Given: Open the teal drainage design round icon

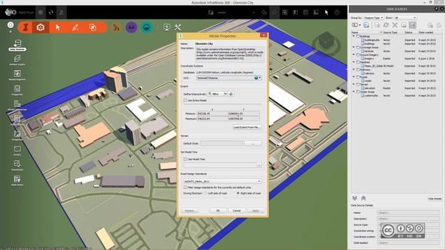Looking at the screenshot, I should [147, 28].
